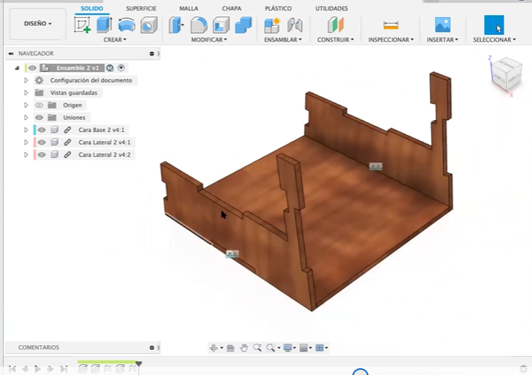Expand the Uniones folder

click(x=26, y=118)
